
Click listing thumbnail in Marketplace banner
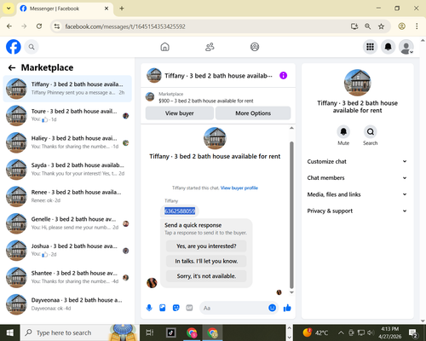[150, 96]
